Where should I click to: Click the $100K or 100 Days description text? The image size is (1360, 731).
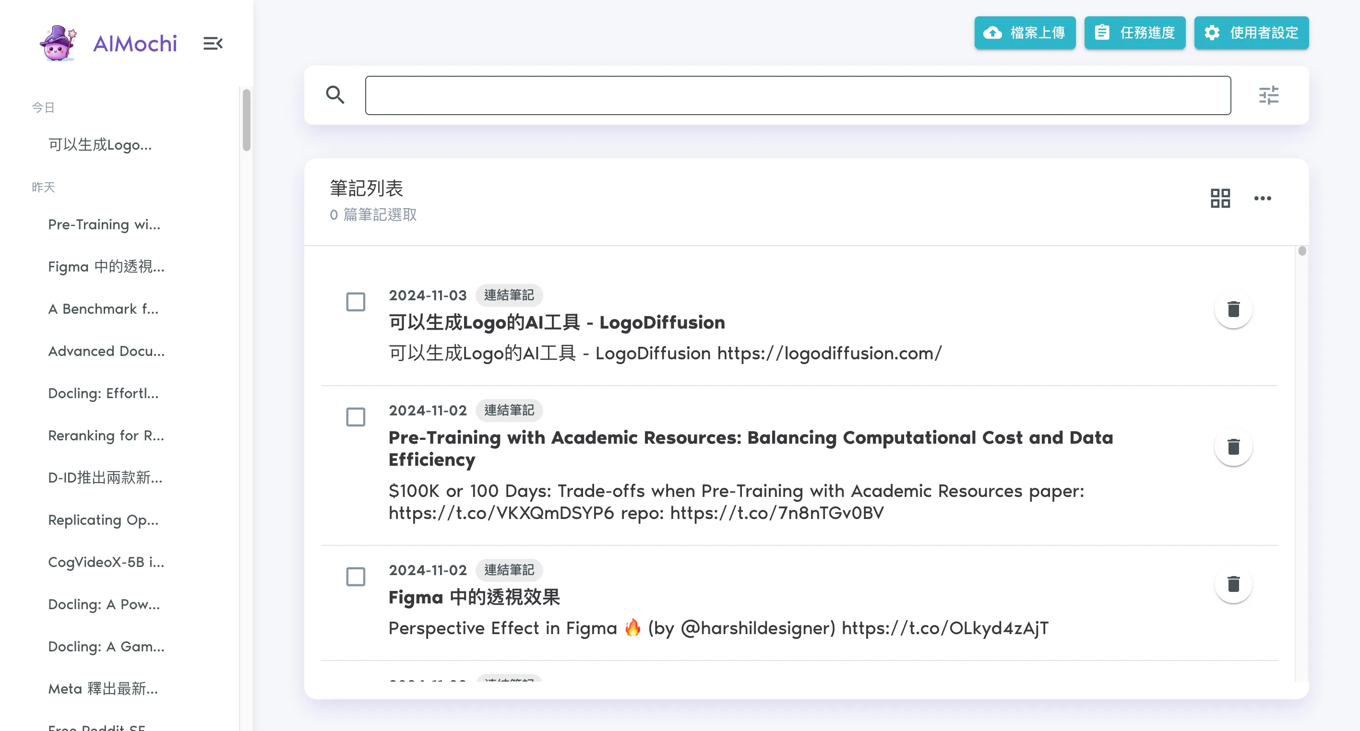pyautogui.click(x=736, y=502)
